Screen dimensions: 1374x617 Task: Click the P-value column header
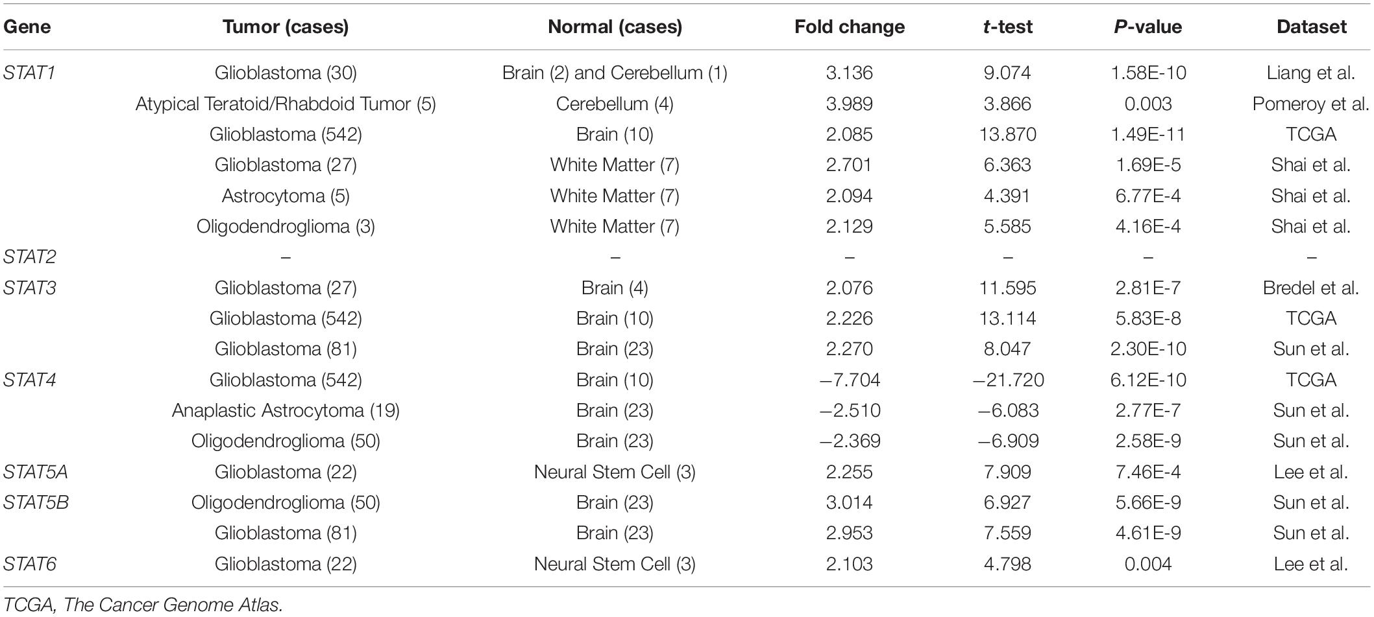click(x=1147, y=27)
